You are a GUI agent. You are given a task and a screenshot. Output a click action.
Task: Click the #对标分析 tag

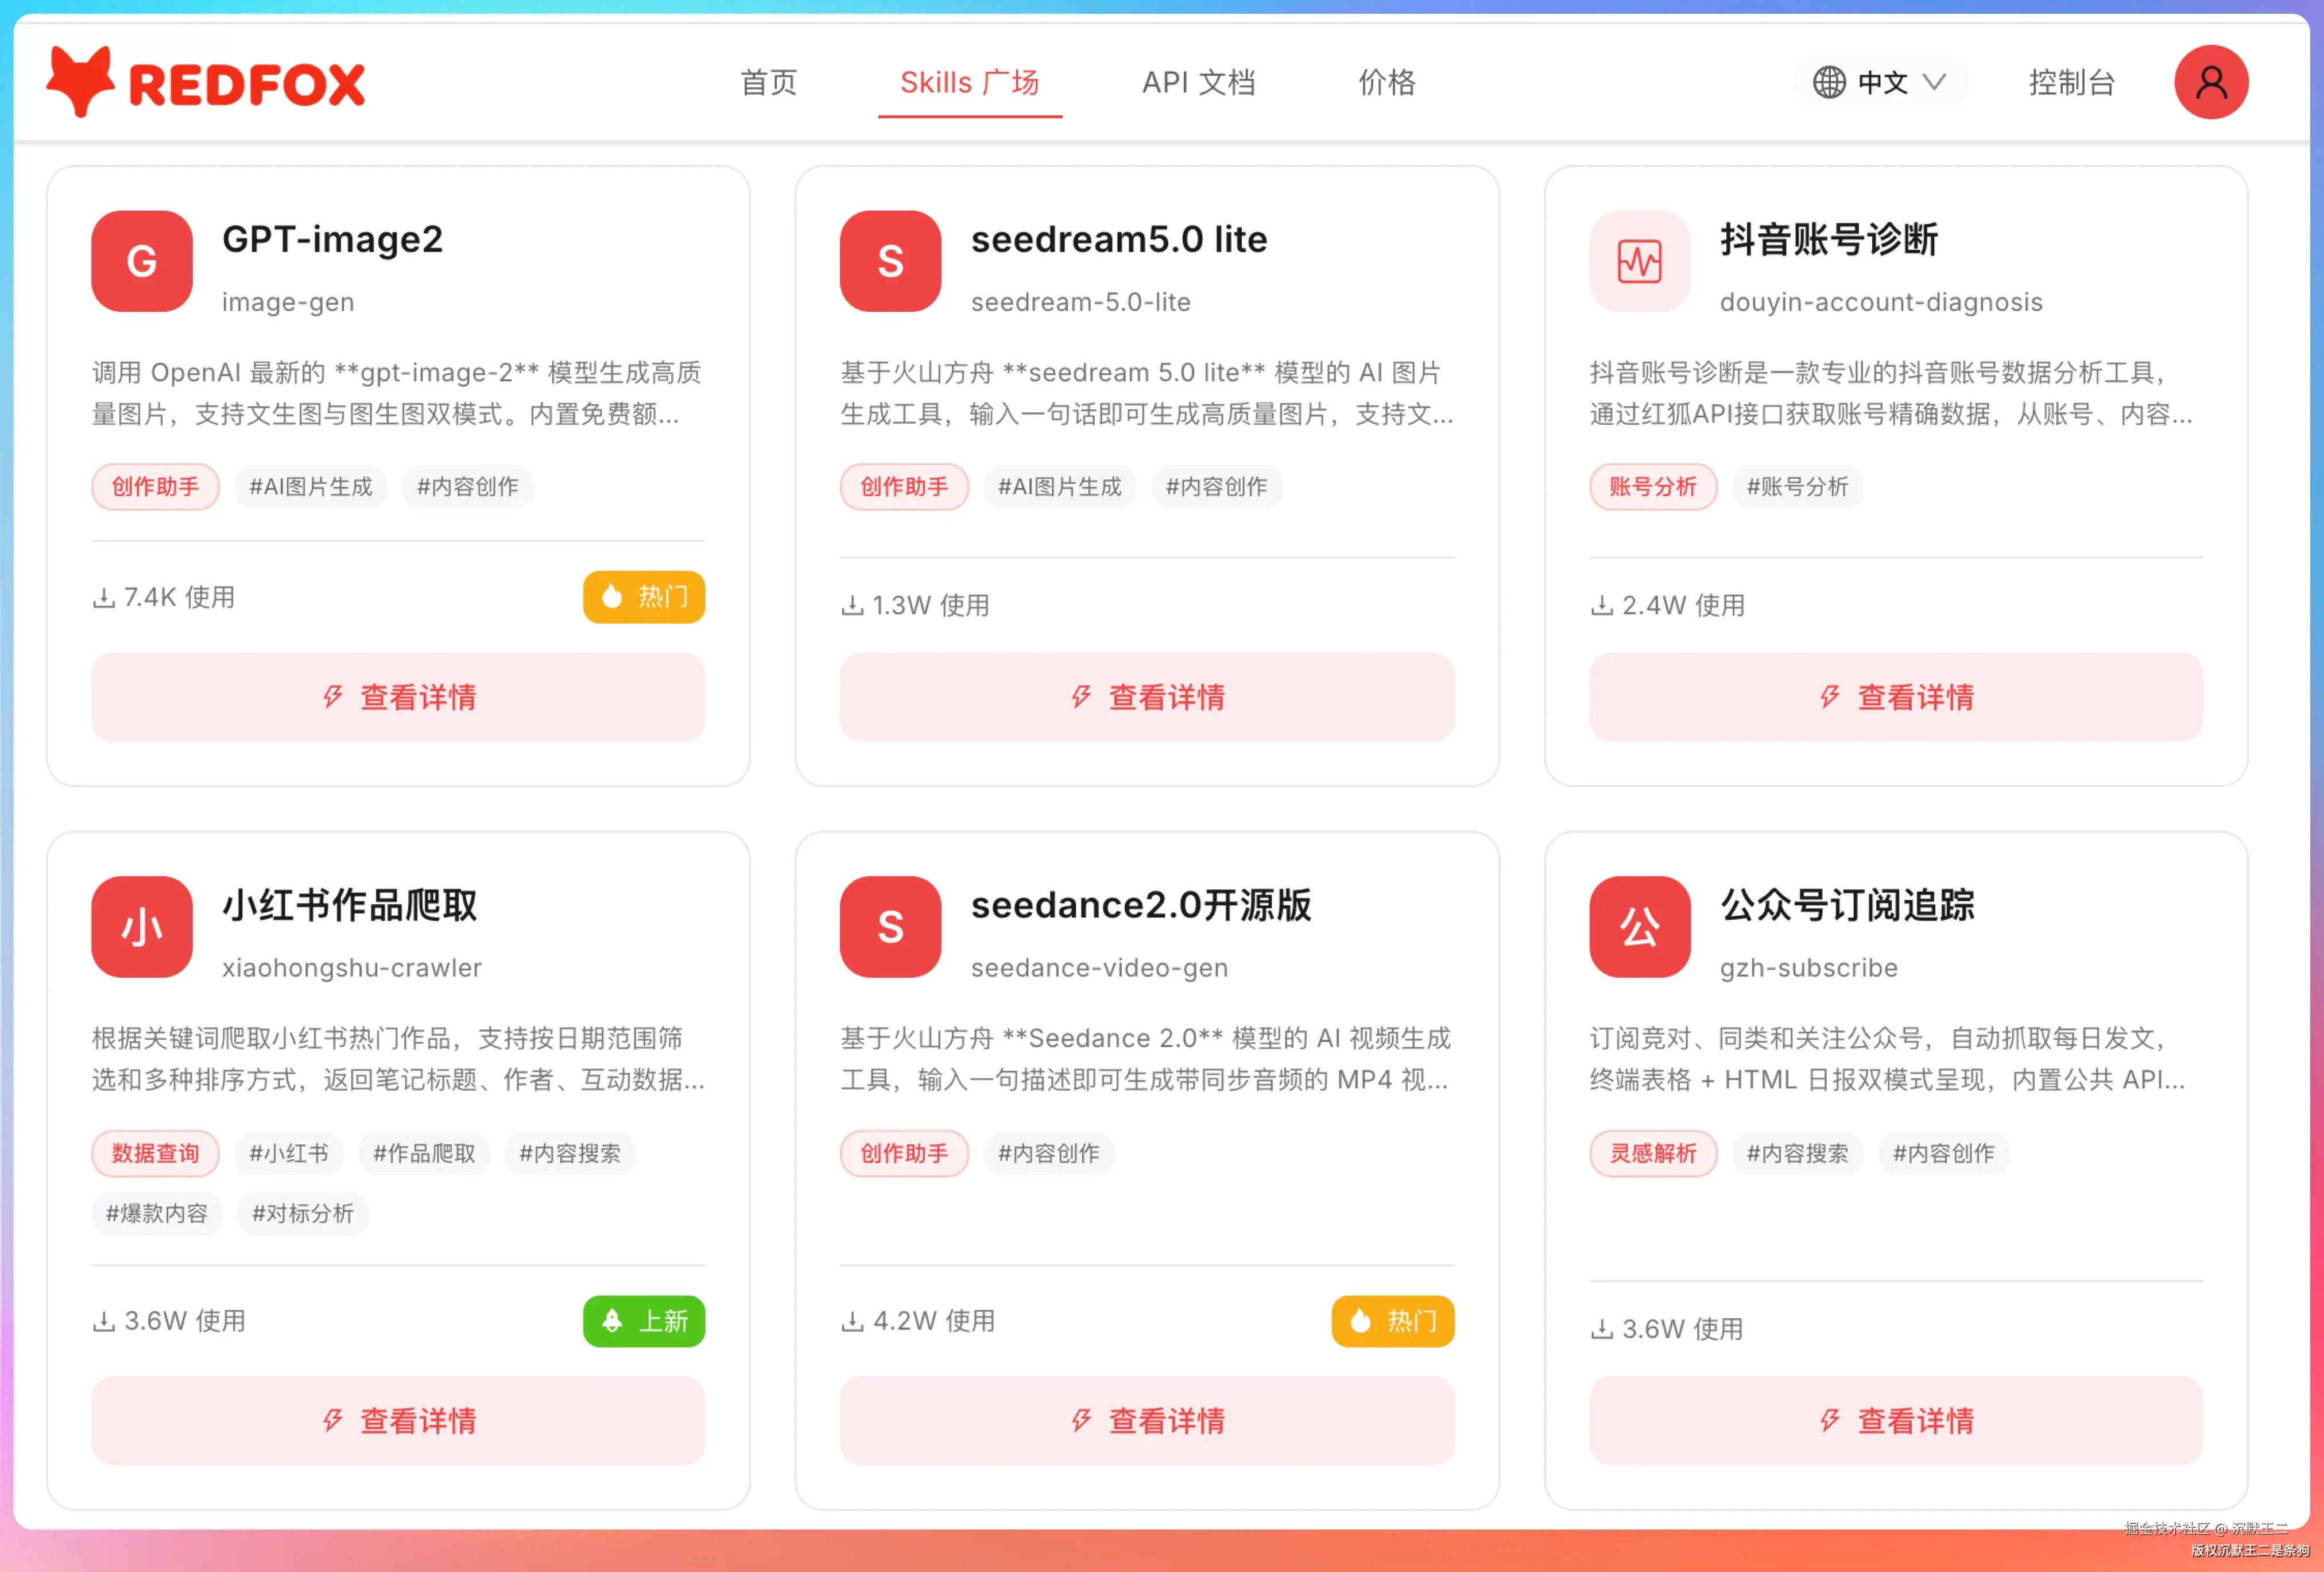(303, 1213)
